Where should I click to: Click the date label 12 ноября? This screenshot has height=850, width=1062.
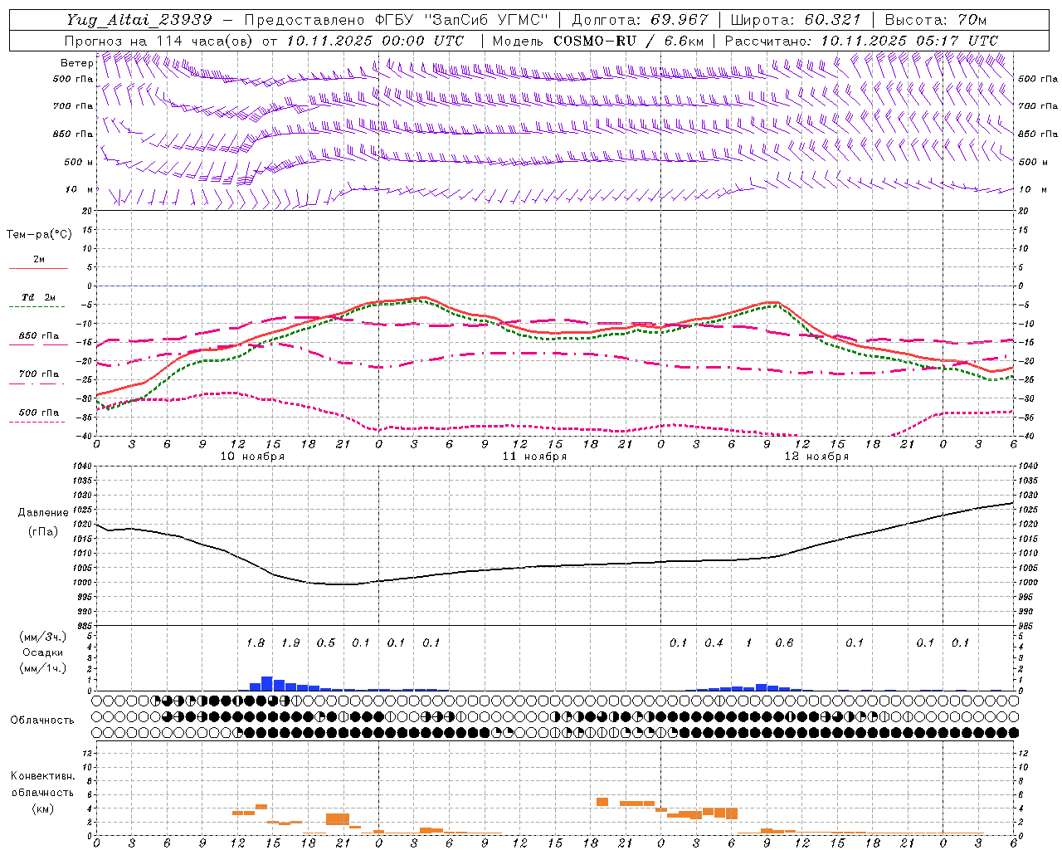(x=816, y=457)
